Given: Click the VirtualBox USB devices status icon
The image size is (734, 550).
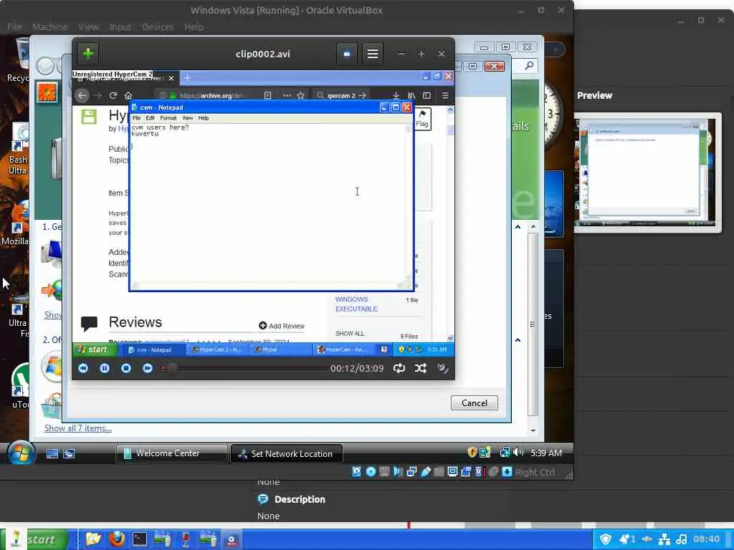Looking at the screenshot, I should click(426, 472).
